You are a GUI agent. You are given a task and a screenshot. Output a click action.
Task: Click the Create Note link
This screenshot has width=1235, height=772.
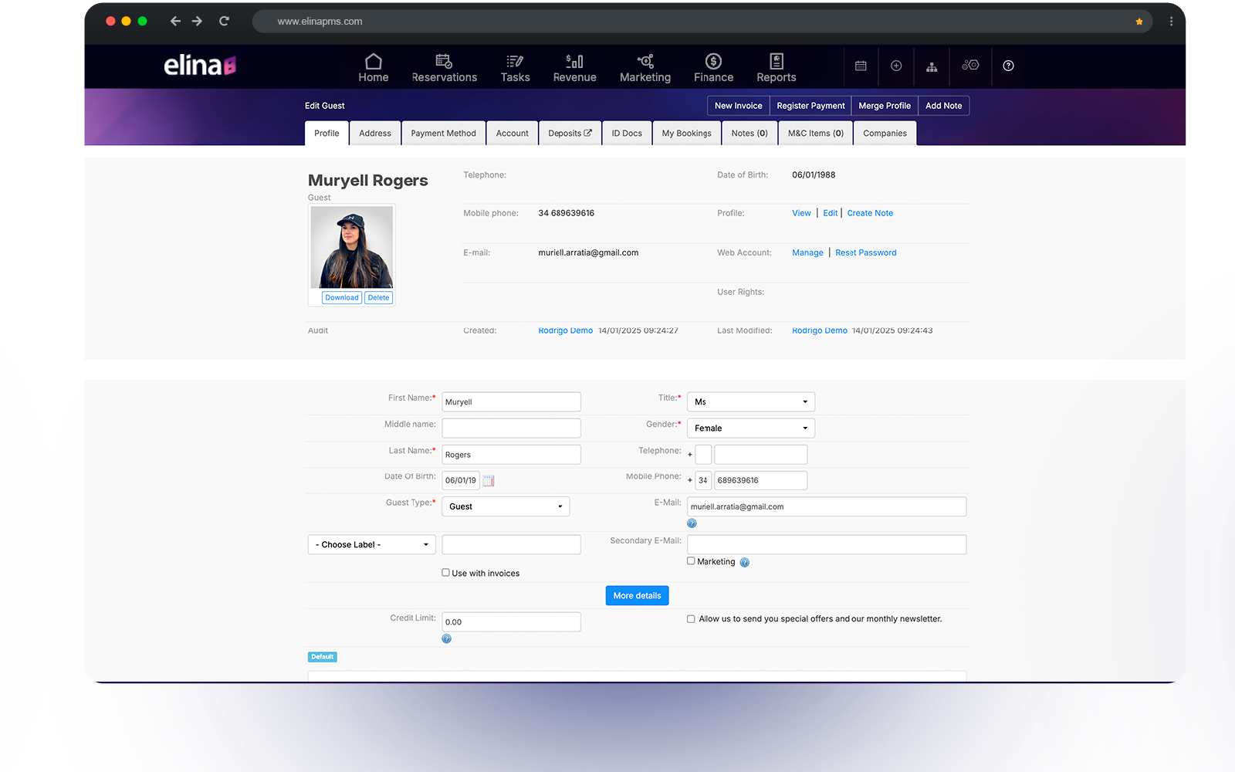pyautogui.click(x=870, y=213)
